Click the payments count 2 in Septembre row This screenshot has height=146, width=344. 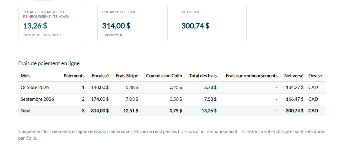[83, 99]
